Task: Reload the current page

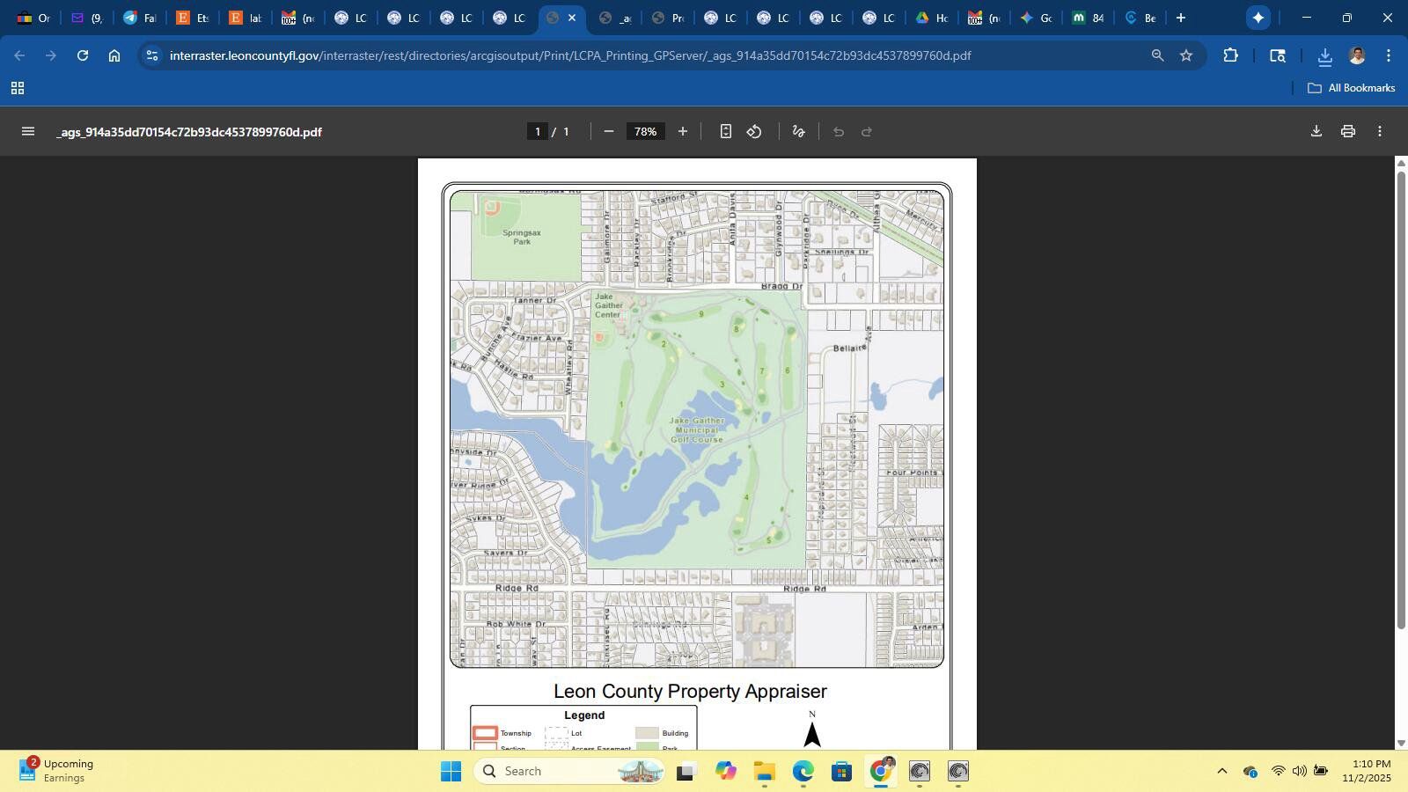Action: 83,55
